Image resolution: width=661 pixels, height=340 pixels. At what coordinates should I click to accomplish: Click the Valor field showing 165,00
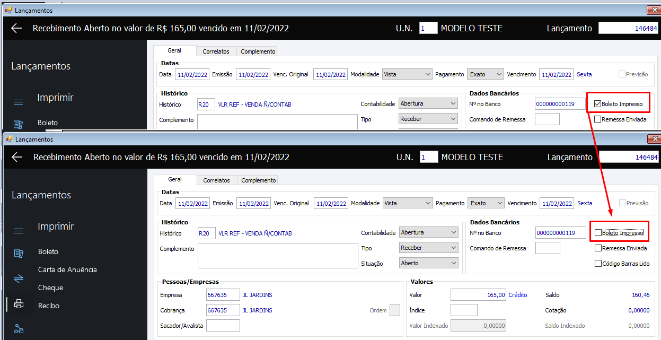tap(479, 295)
